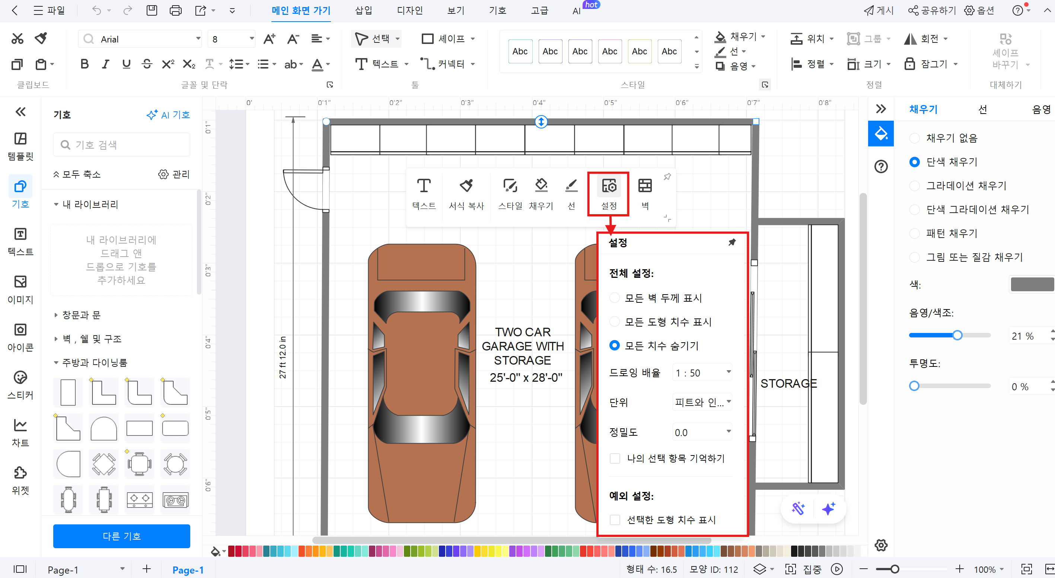This screenshot has width=1055, height=578.
Task: Open the 삽입 ribbon tab
Action: (364, 10)
